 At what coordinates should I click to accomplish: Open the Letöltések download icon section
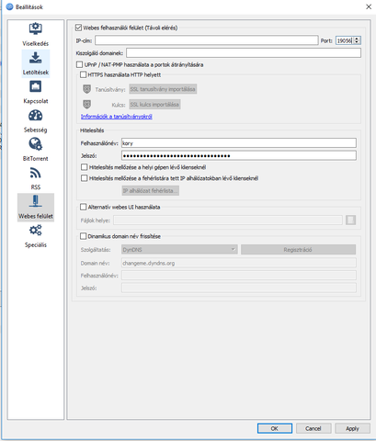pos(36,58)
